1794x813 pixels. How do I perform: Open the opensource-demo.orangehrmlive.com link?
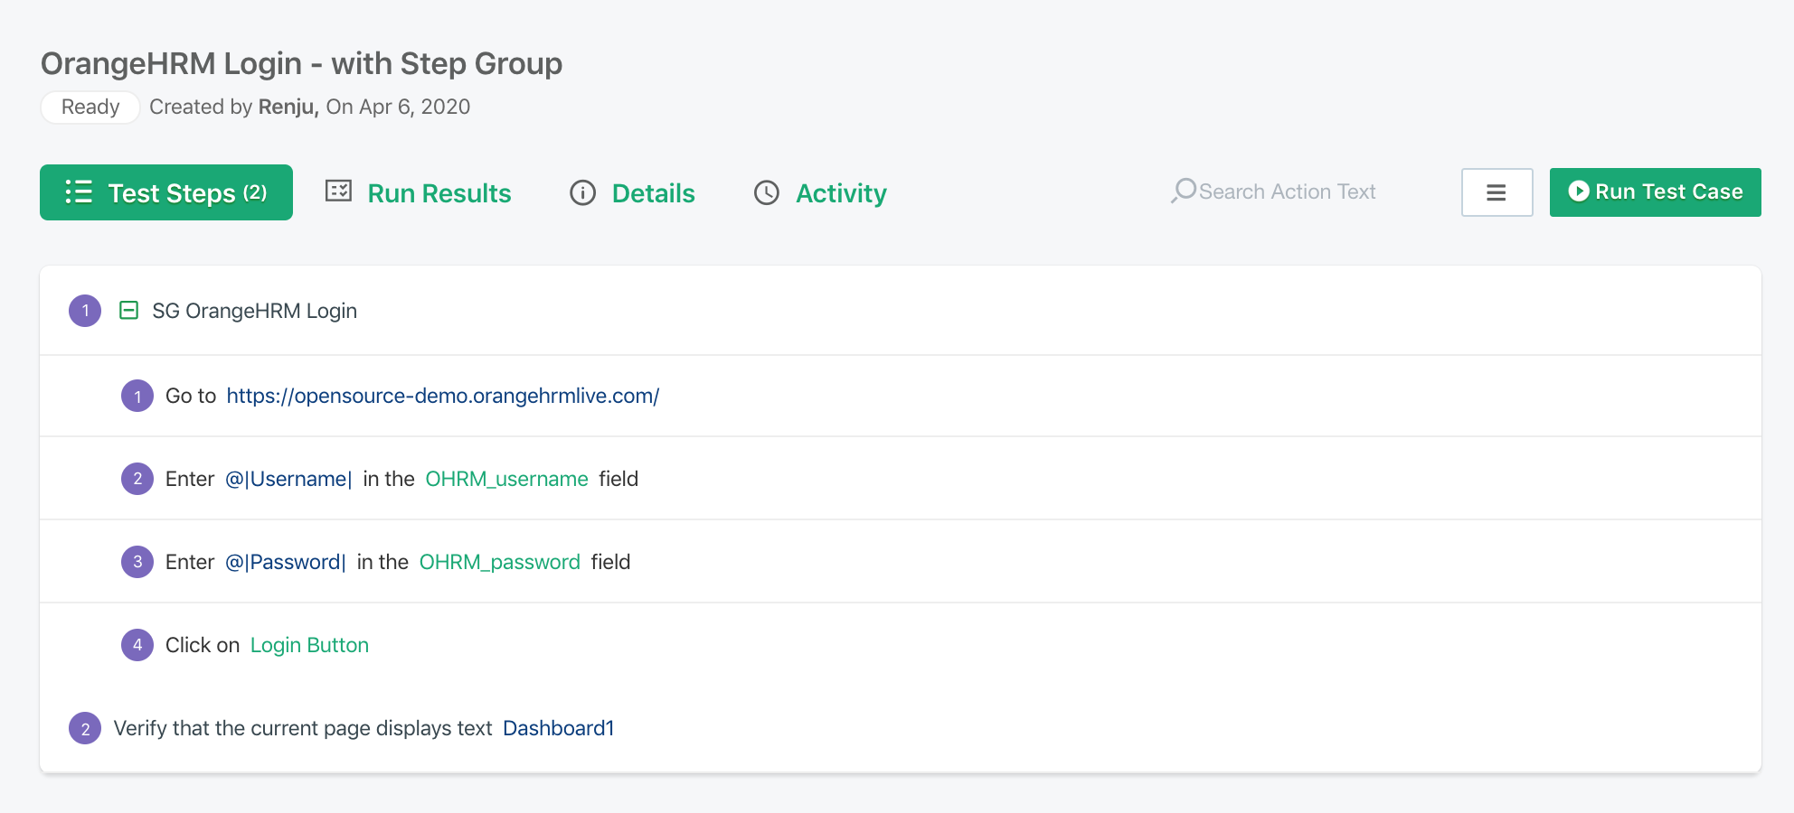(443, 396)
